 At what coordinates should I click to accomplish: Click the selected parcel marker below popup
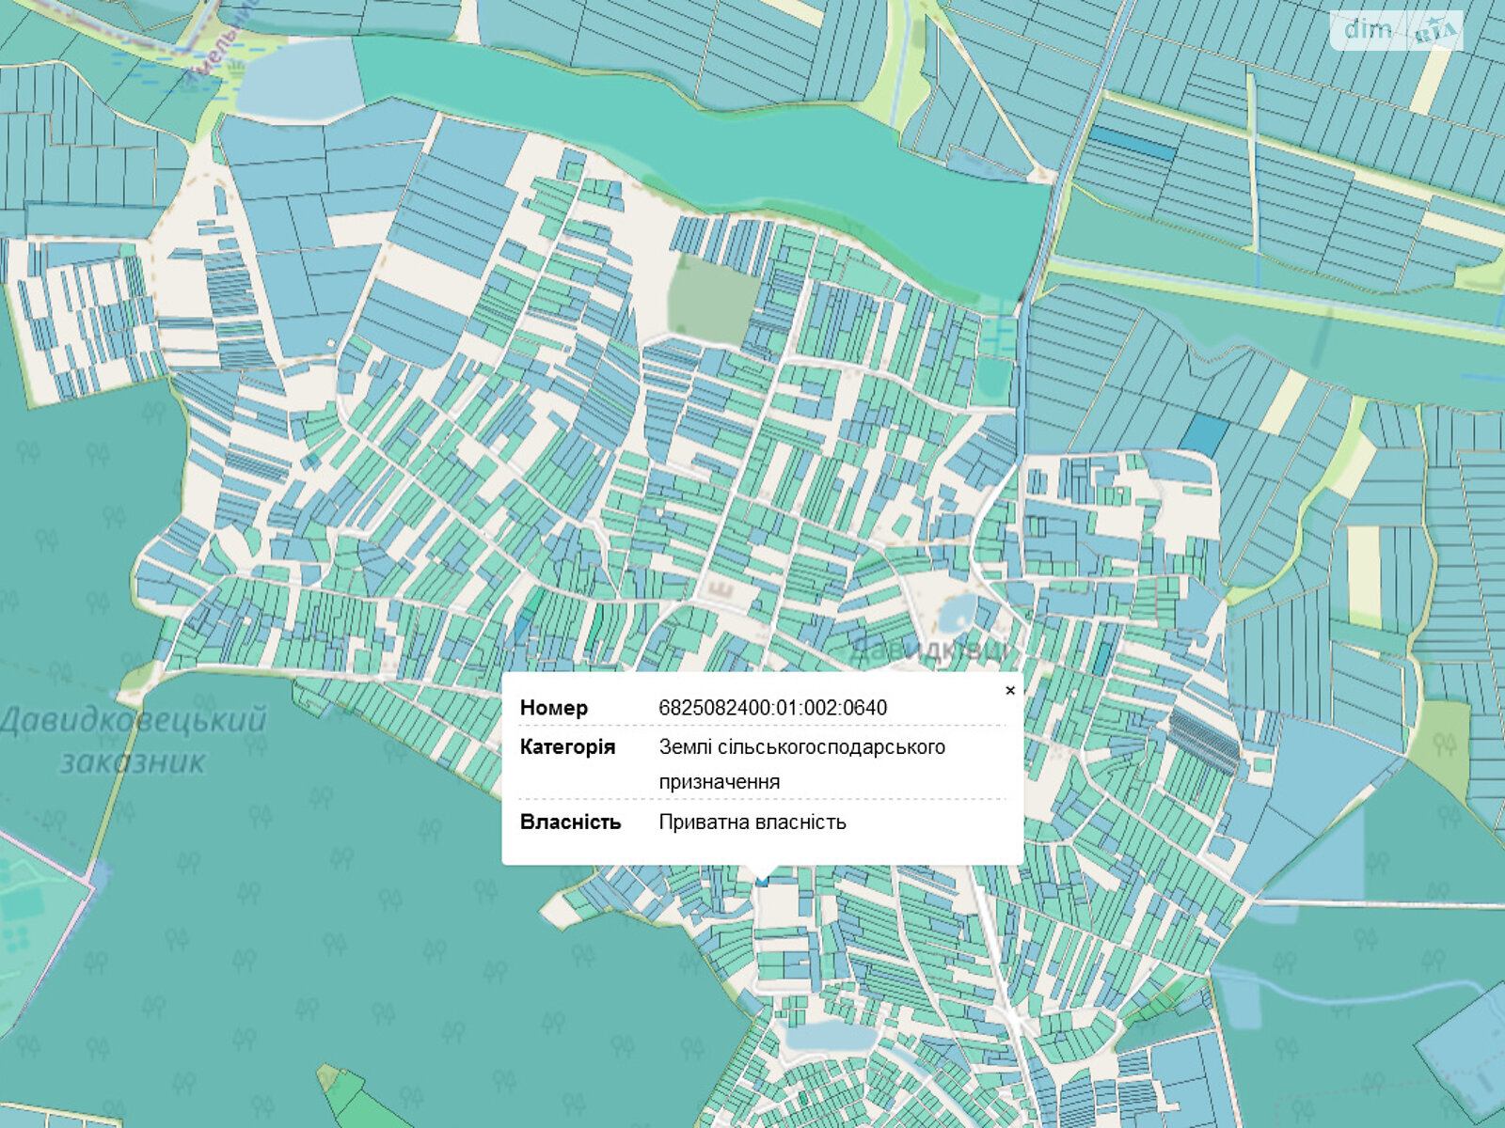[762, 880]
